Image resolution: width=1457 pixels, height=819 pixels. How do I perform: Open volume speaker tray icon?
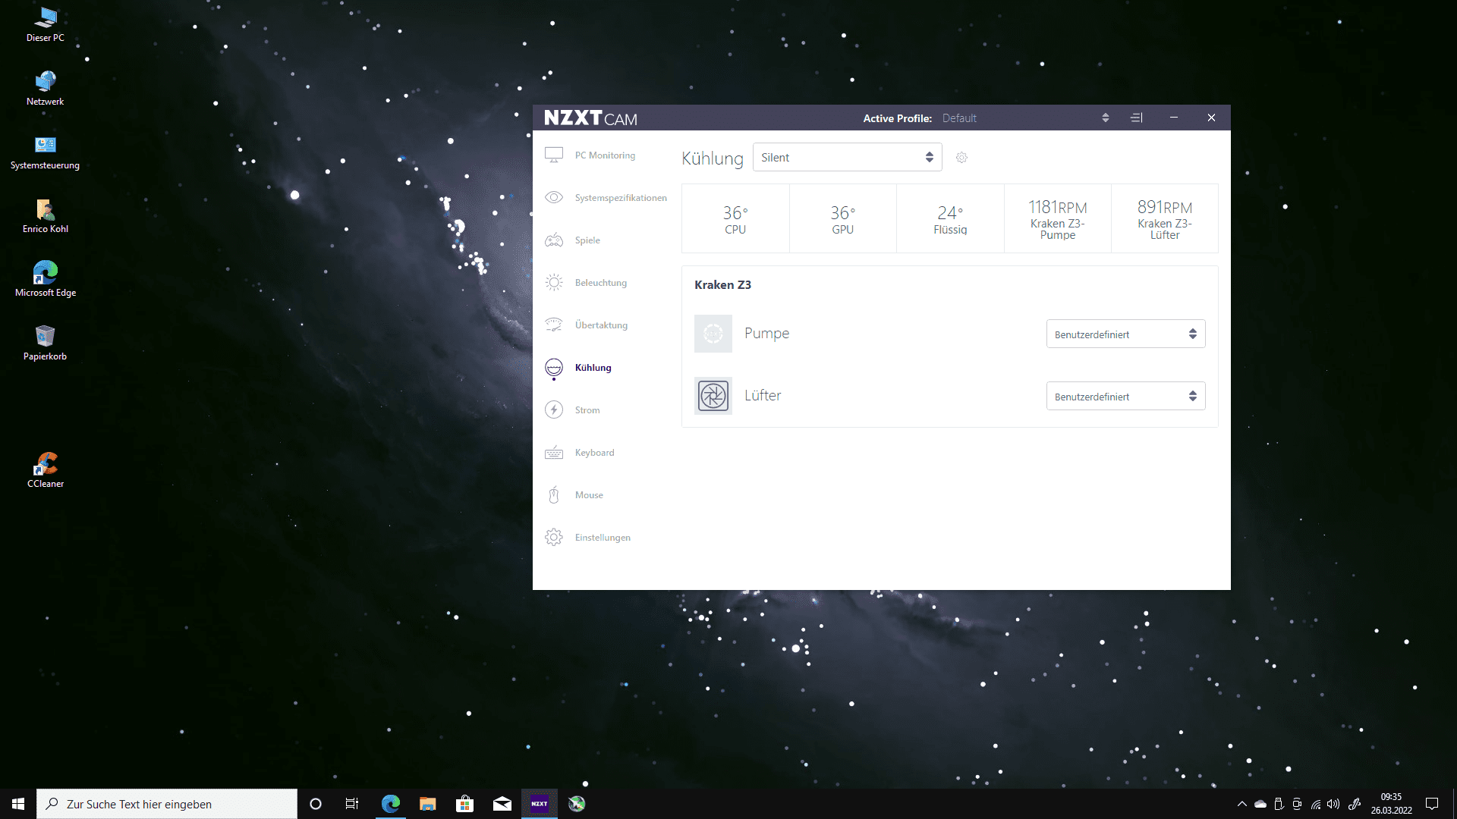pyautogui.click(x=1333, y=804)
